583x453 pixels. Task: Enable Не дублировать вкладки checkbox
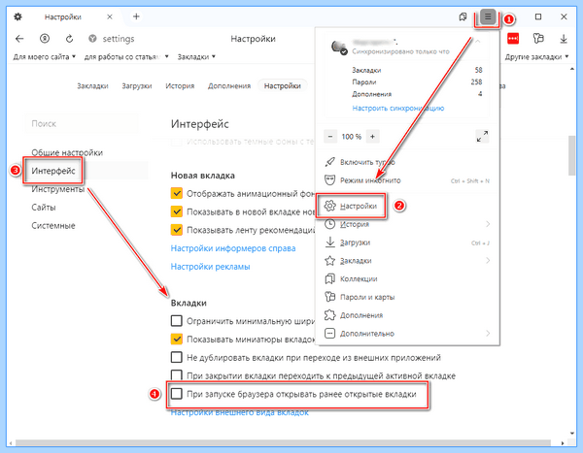[176, 357]
